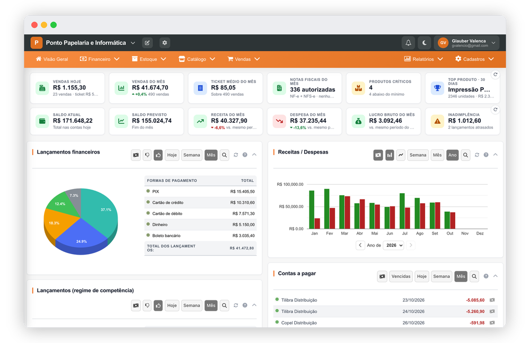530x343 pixels.
Task: Toggle thumbs-down filter in Lançamentos financeiros
Action: click(147, 155)
